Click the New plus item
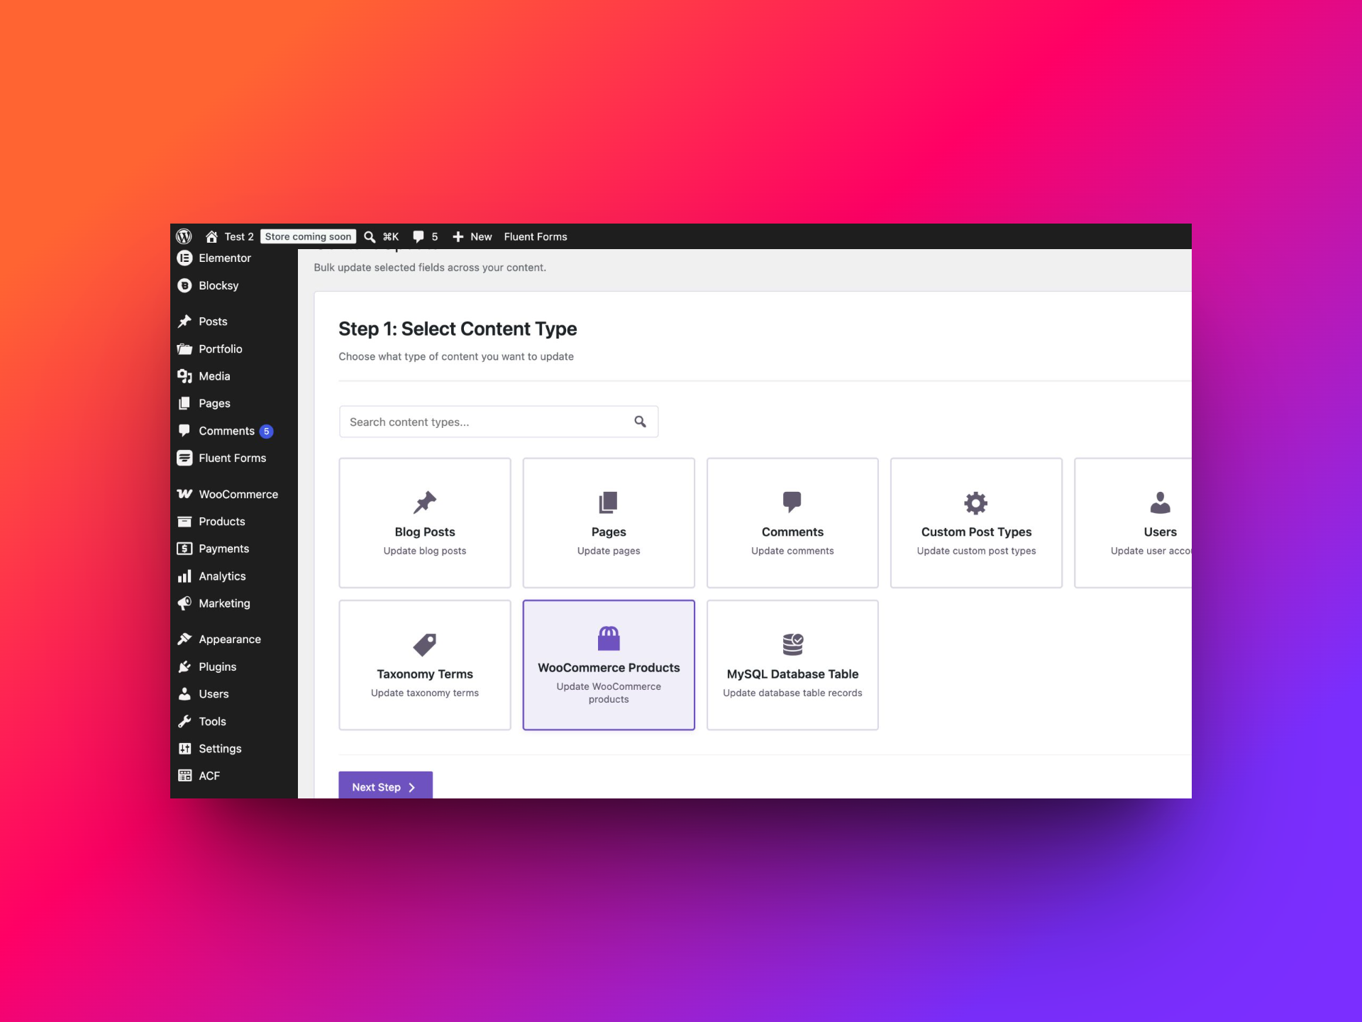This screenshot has height=1022, width=1362. tap(472, 236)
